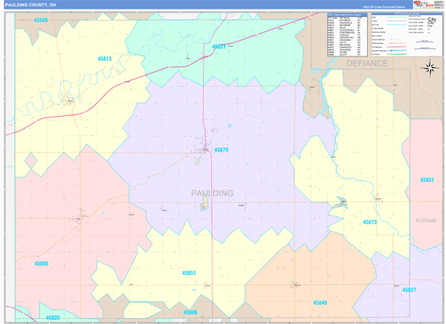446x324 pixels.
Task: Click the 45821 ZIP code label
Action: [x=219, y=46]
